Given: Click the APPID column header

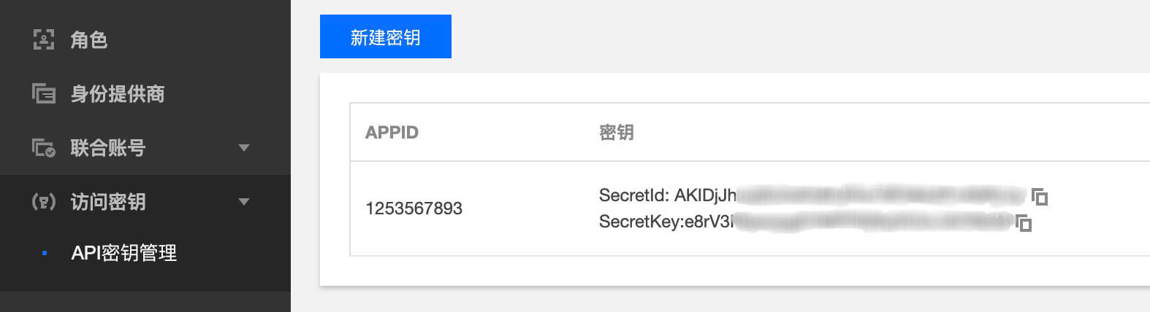Looking at the screenshot, I should 392,133.
